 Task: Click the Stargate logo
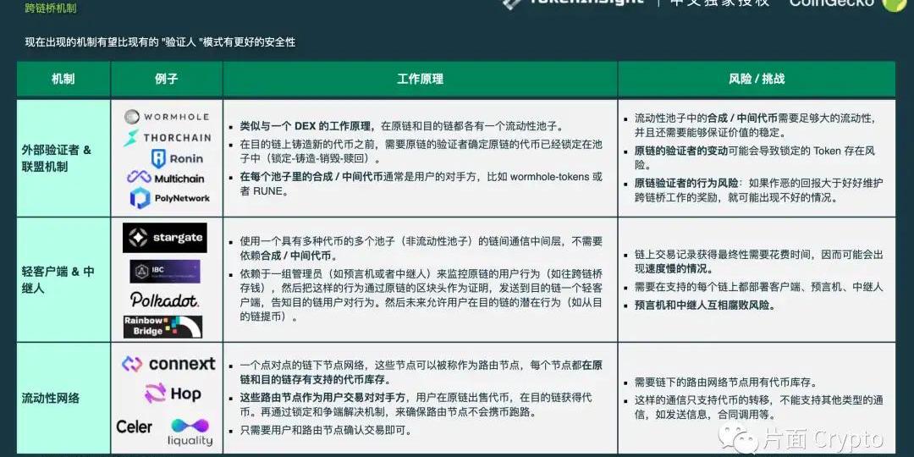pyautogui.click(x=164, y=238)
